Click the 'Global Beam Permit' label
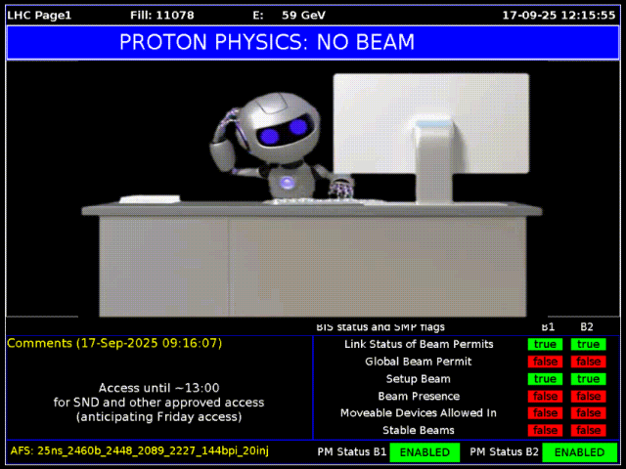The width and height of the screenshot is (626, 469). [418, 362]
